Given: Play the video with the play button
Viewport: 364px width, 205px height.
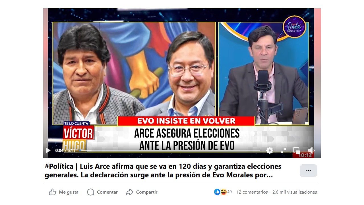Looking at the screenshot, I should pos(48,150).
